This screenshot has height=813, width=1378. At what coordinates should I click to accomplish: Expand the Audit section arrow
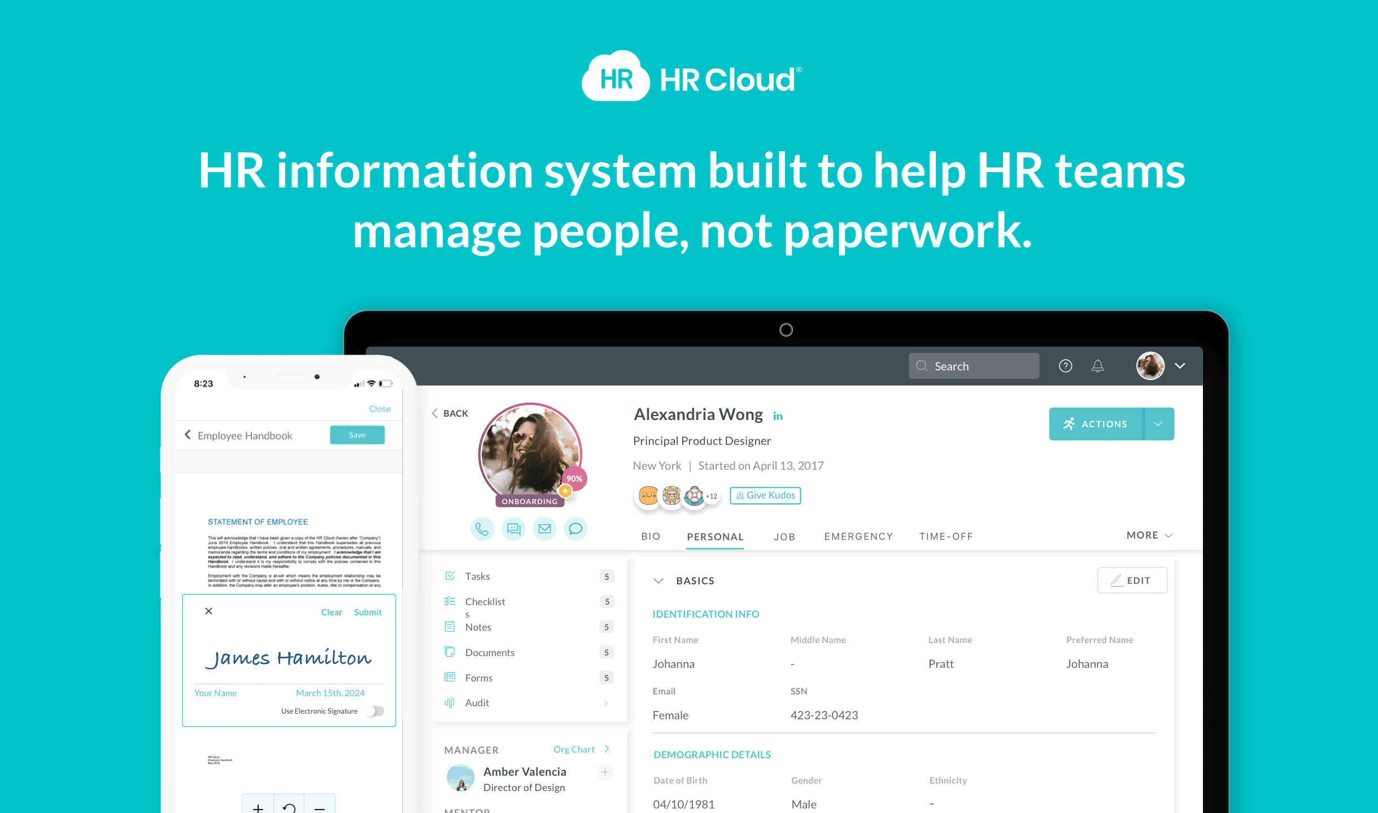click(x=606, y=703)
